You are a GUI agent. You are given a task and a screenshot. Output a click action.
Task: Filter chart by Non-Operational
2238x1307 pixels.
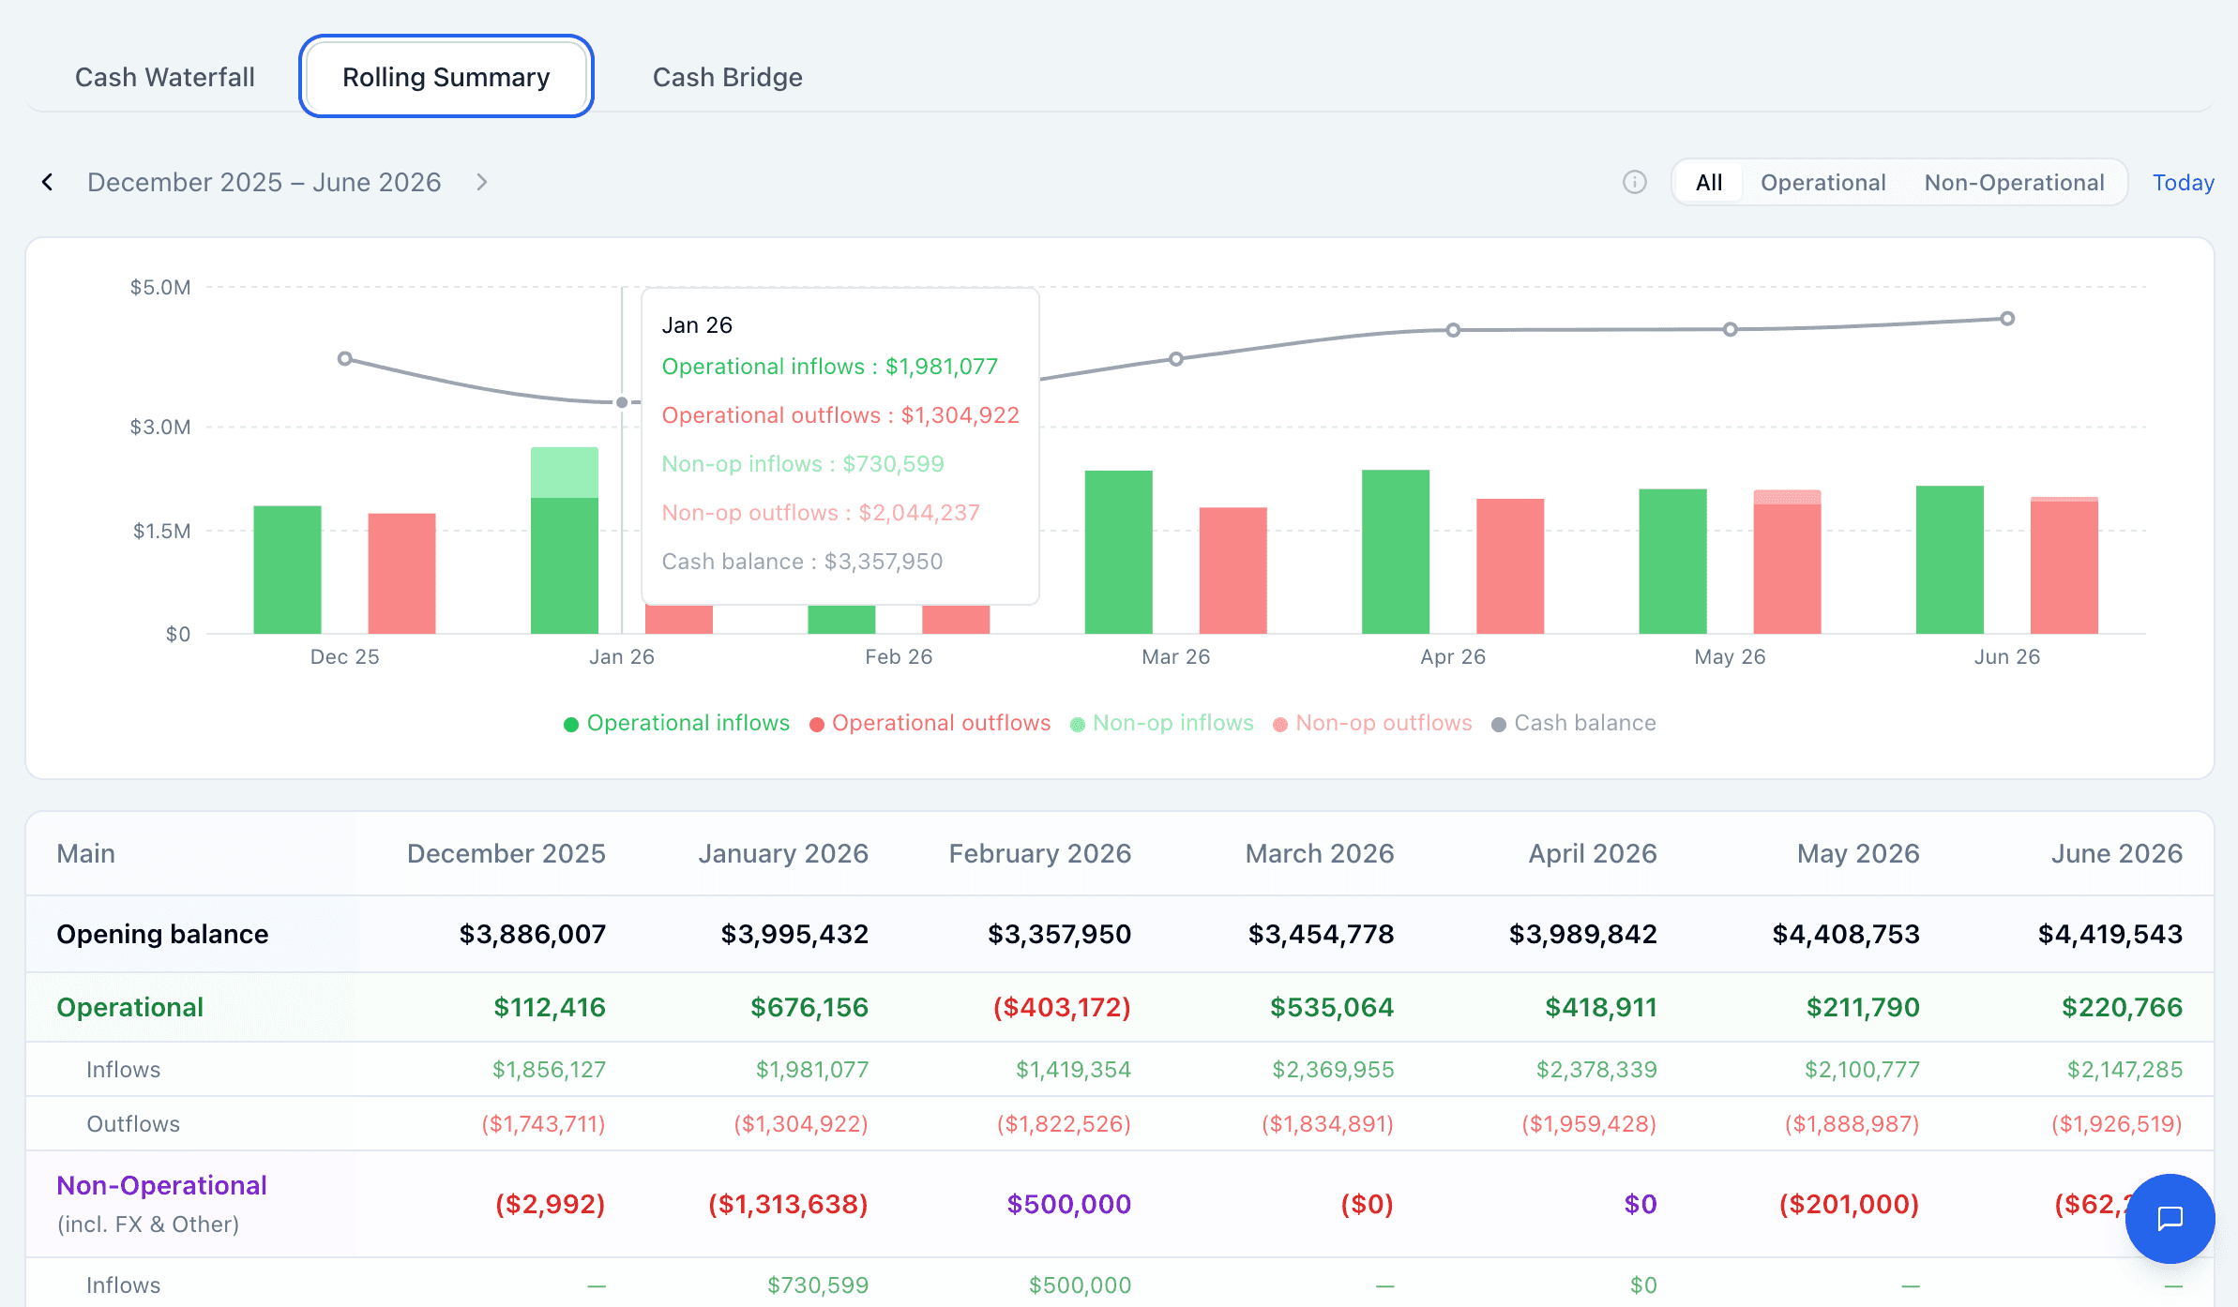[x=2015, y=182]
